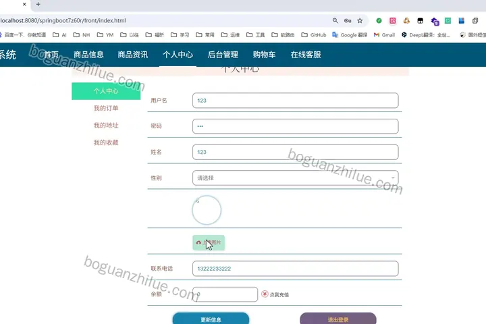The width and height of the screenshot is (486, 324).
Task: Bookmark this page with the star icon
Action: pyautogui.click(x=360, y=20)
